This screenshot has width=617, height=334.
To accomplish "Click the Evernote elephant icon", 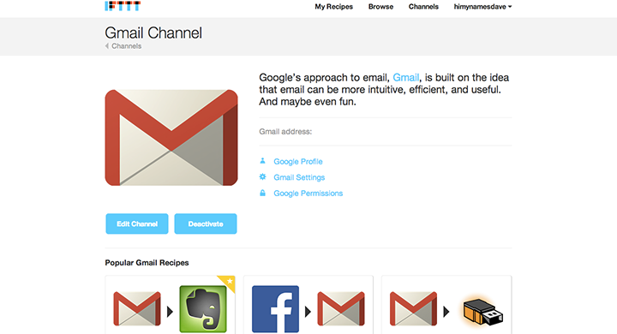I will pyautogui.click(x=203, y=309).
